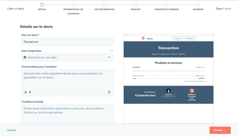Click the Conditions d'achat text area

pyautogui.click(x=67, y=114)
